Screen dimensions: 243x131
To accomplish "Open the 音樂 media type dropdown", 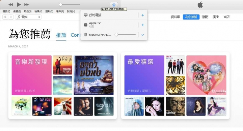I will (x=28, y=17).
